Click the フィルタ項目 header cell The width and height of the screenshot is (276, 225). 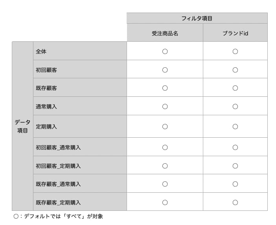197,18
